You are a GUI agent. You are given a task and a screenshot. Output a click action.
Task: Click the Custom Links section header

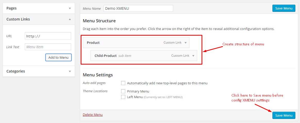coord(39,19)
